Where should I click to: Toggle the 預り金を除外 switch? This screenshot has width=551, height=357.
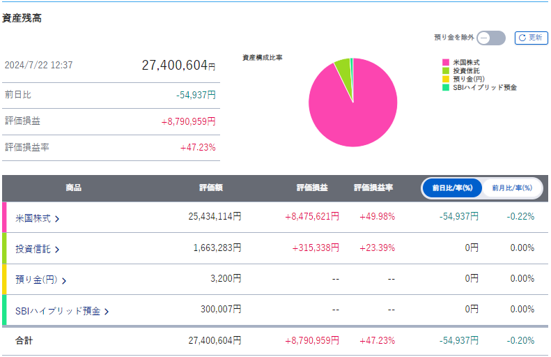[492, 38]
